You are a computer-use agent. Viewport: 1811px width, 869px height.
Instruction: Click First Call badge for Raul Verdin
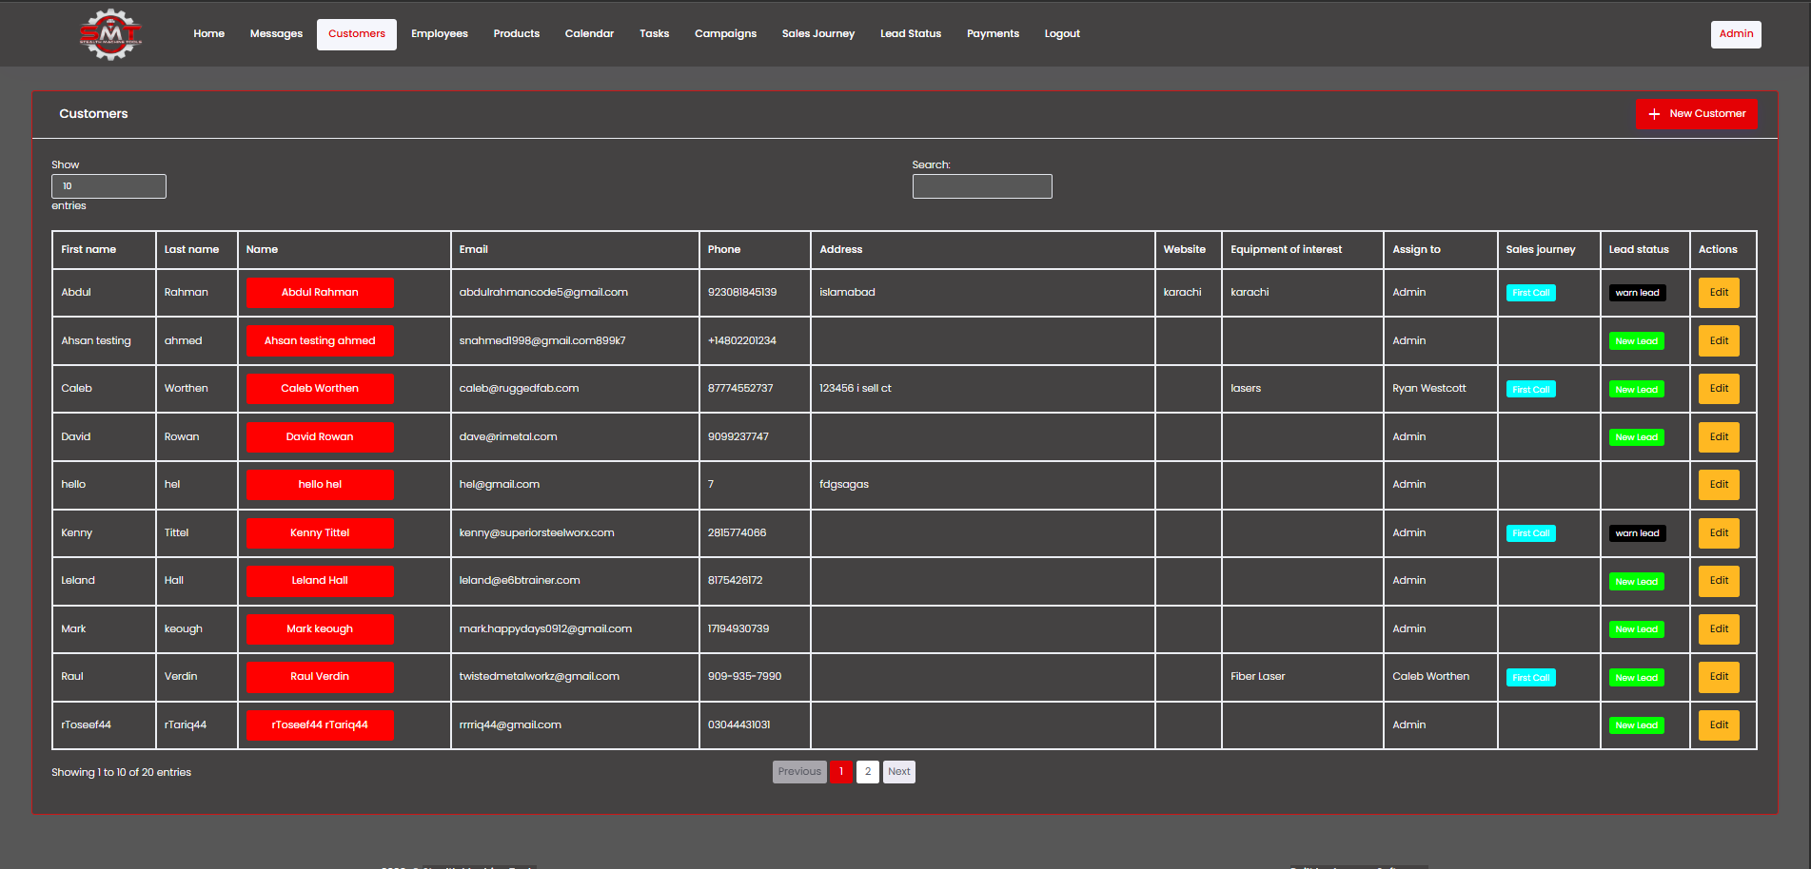pyautogui.click(x=1530, y=678)
